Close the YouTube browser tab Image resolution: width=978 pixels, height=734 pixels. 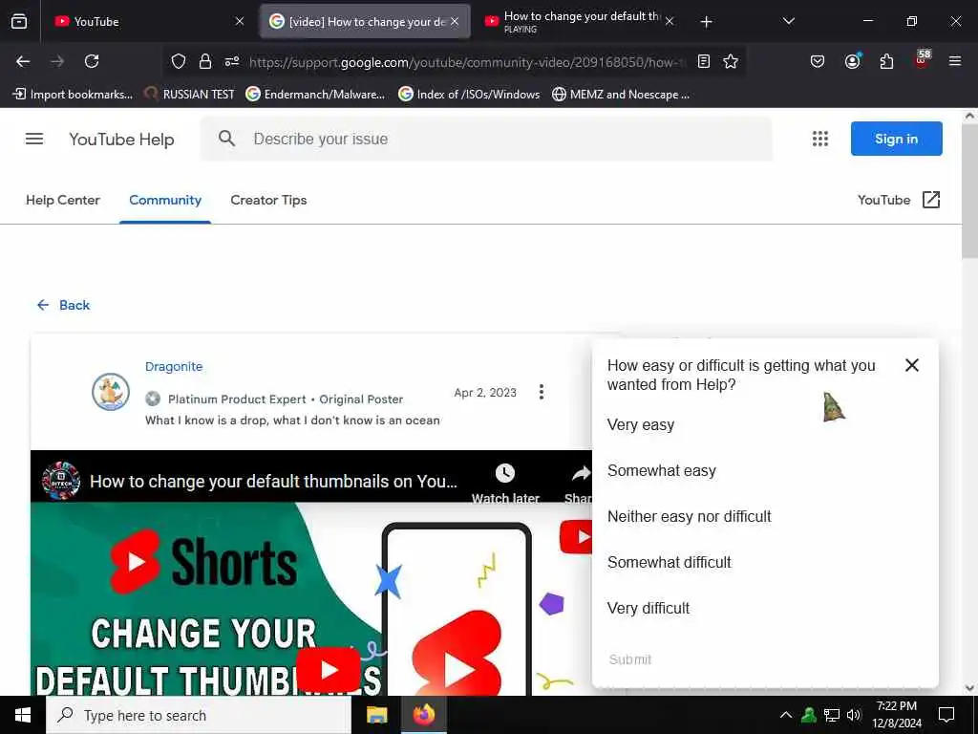click(x=240, y=21)
